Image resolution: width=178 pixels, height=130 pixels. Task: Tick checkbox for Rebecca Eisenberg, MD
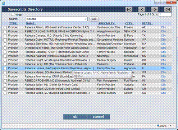[x=5, y=44]
